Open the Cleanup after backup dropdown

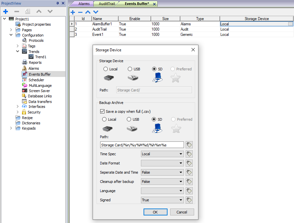(162, 182)
